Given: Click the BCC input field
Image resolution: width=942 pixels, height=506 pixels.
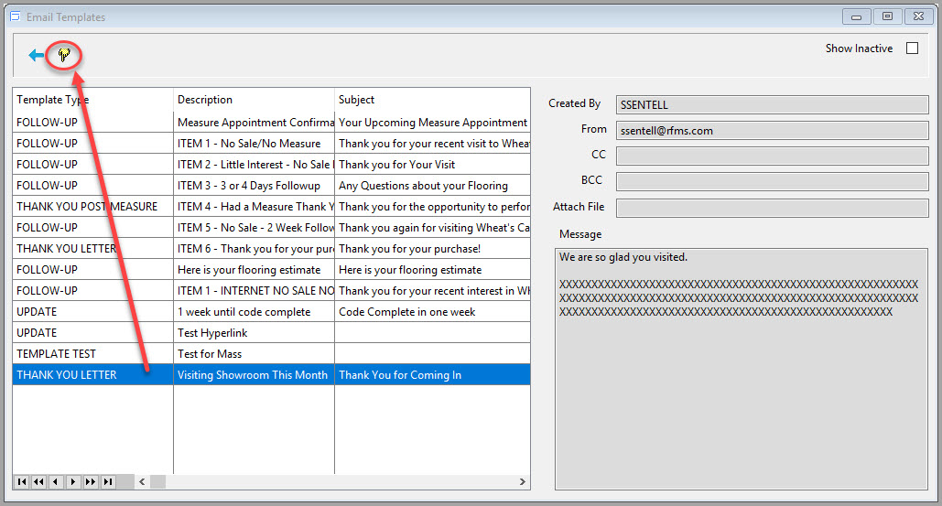Looking at the screenshot, I should (x=772, y=182).
